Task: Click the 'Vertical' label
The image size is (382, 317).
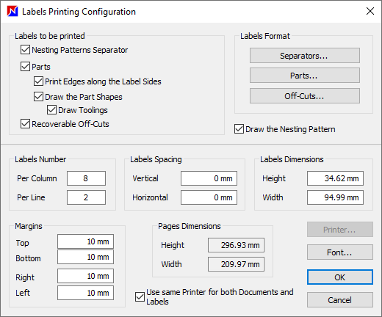Action: (x=145, y=178)
